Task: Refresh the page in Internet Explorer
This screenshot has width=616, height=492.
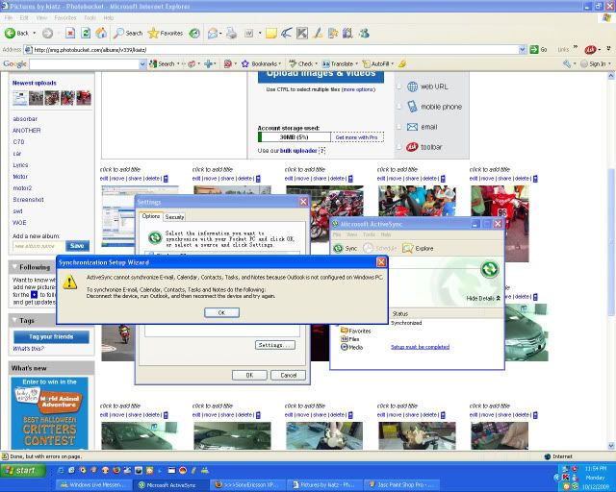Action: [x=86, y=34]
